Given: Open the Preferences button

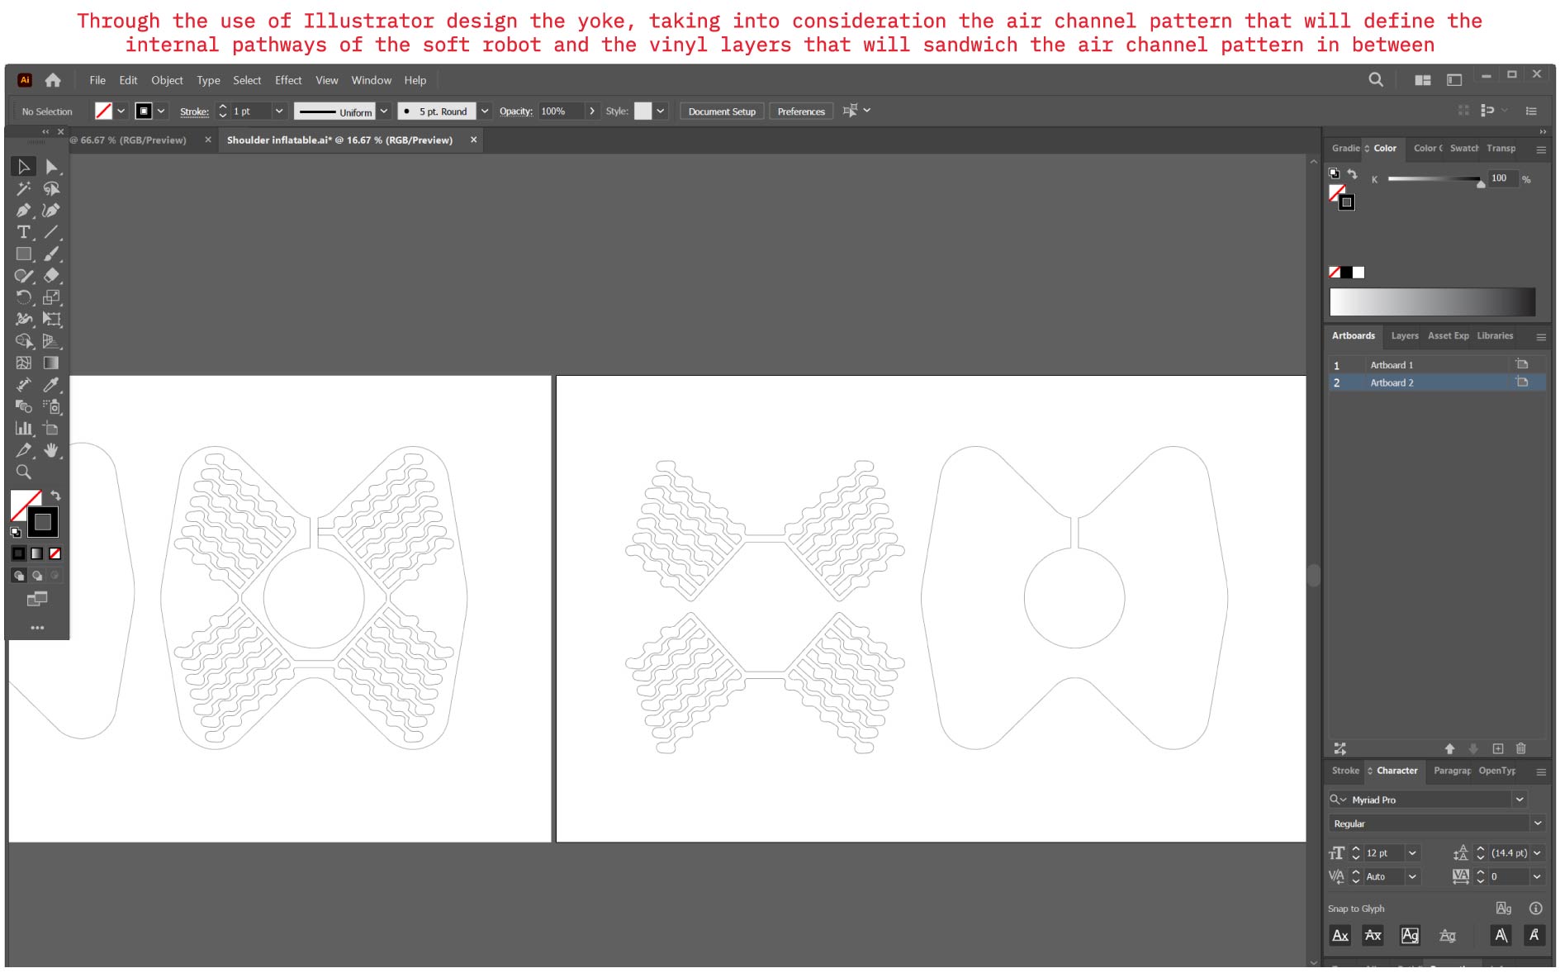Looking at the screenshot, I should click(800, 112).
